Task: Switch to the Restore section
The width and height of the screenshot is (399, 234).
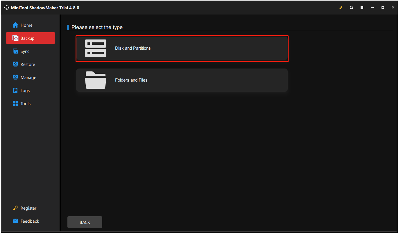Action: coord(27,64)
